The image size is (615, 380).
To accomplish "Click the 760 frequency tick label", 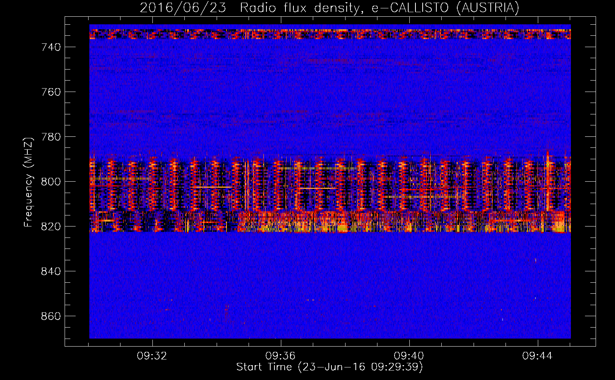I will (51, 92).
